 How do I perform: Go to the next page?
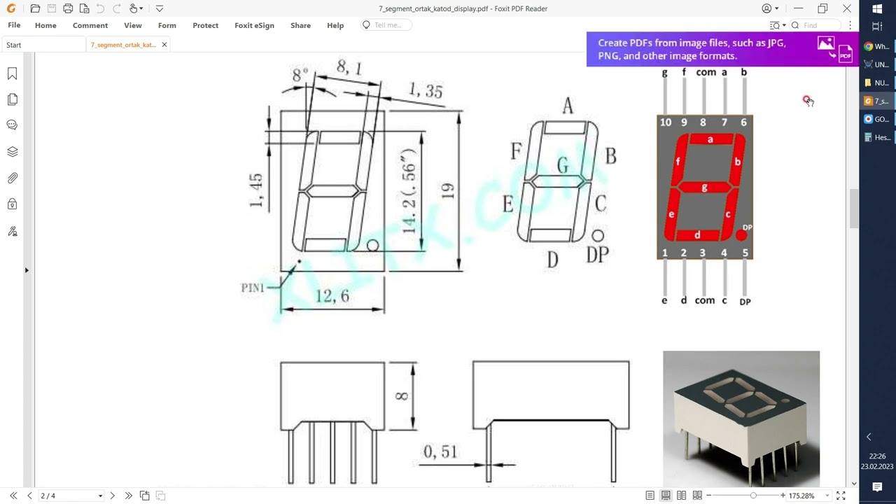[x=112, y=496]
